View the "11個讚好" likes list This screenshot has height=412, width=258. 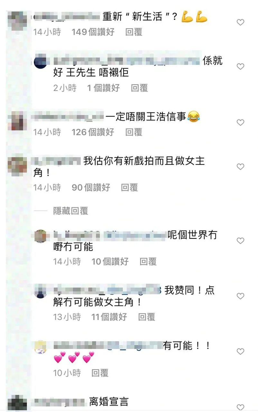click(x=109, y=317)
